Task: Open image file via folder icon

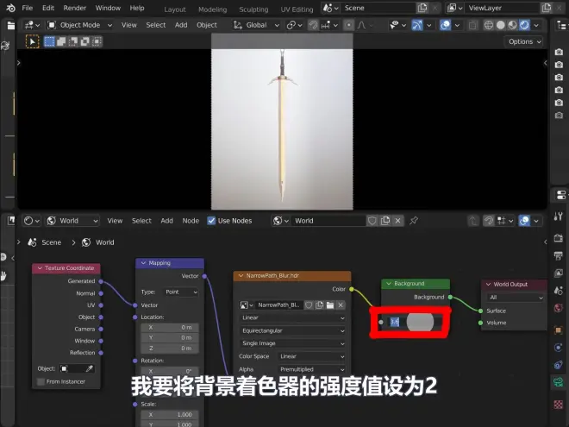Action: [330, 305]
